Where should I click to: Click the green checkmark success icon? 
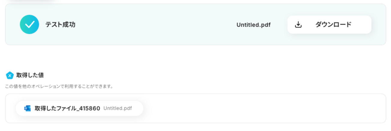(x=29, y=24)
